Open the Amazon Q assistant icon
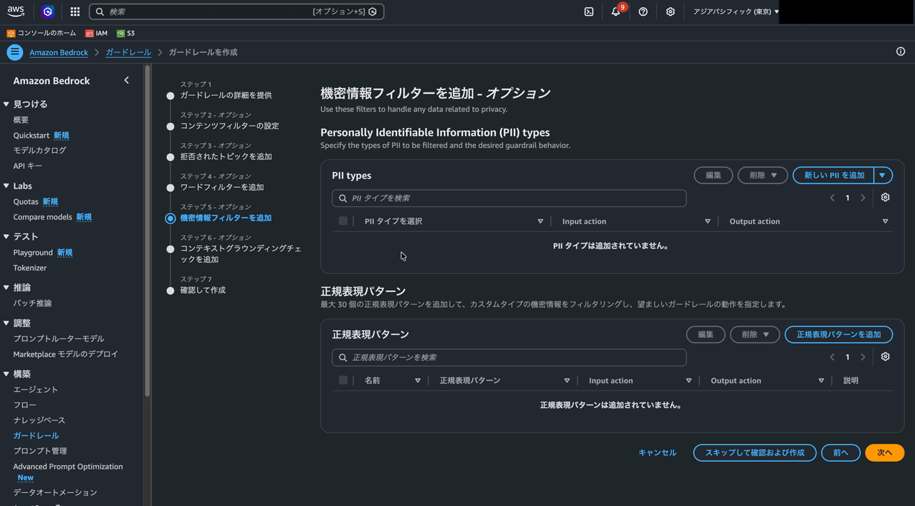This screenshot has width=915, height=506. [47, 11]
